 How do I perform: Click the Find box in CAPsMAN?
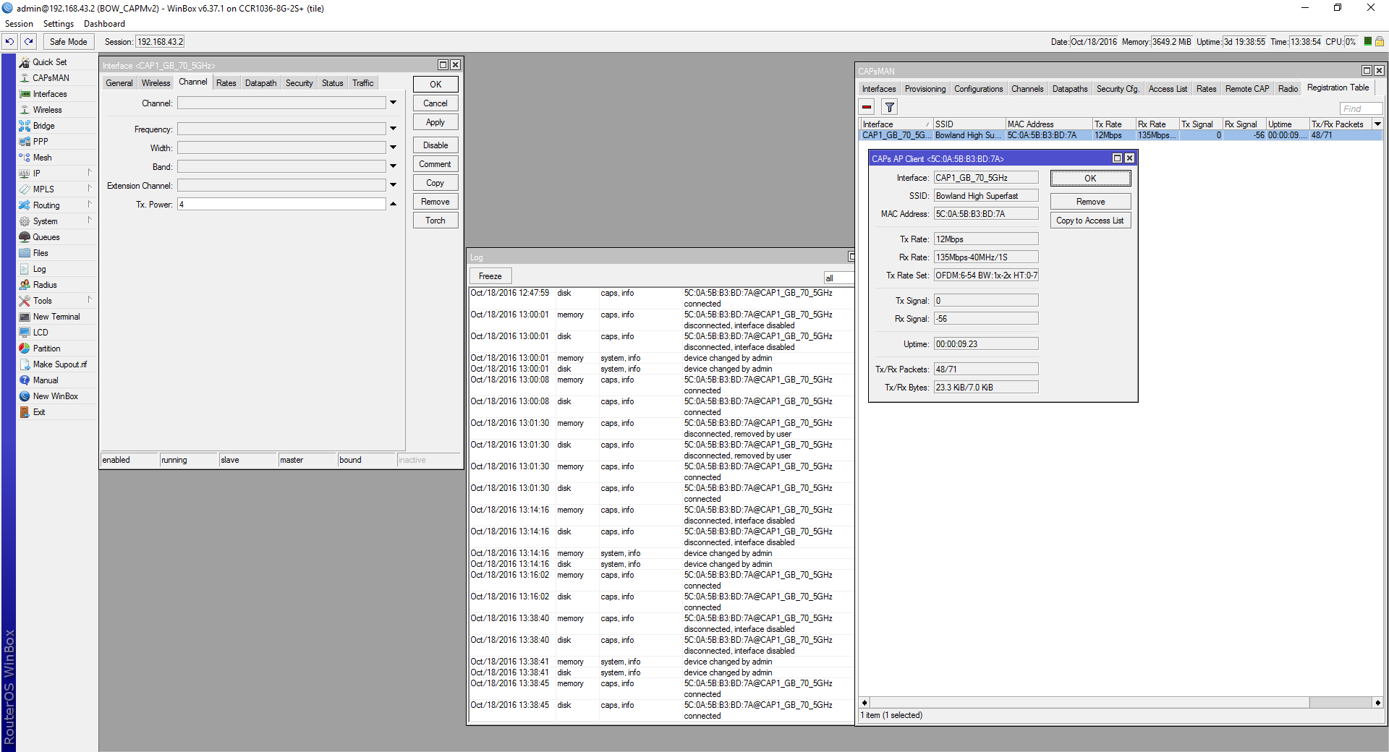pos(1361,108)
